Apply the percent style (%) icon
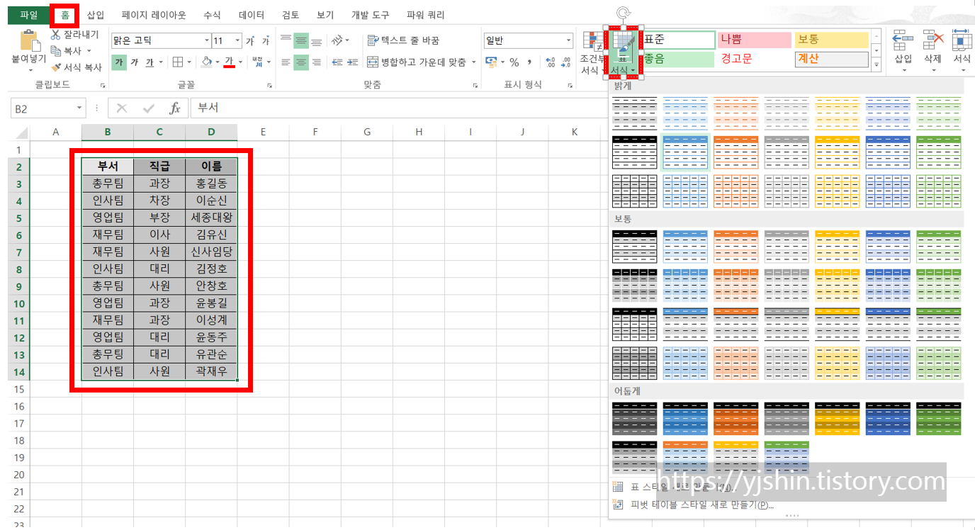 514,62
